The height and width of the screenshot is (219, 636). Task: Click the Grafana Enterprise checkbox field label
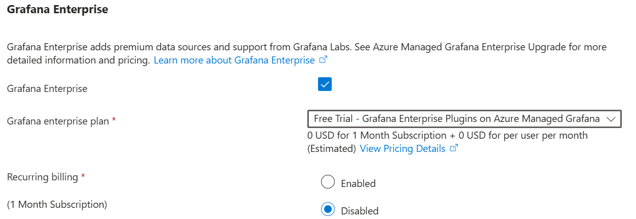click(47, 88)
